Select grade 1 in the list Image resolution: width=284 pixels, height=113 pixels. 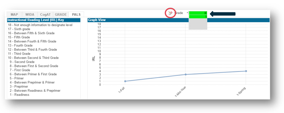(198, 17)
